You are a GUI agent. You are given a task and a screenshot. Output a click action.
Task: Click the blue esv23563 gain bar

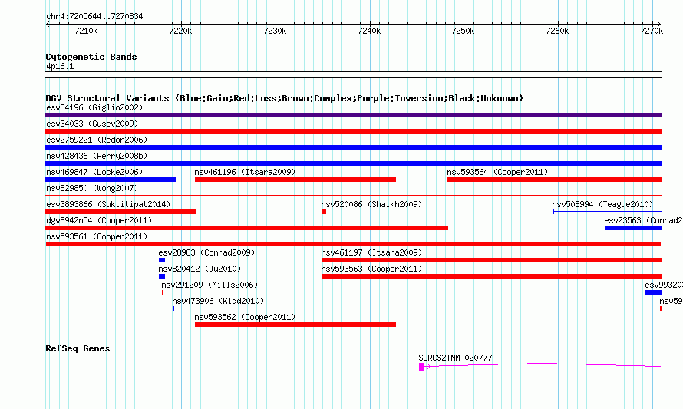point(633,228)
